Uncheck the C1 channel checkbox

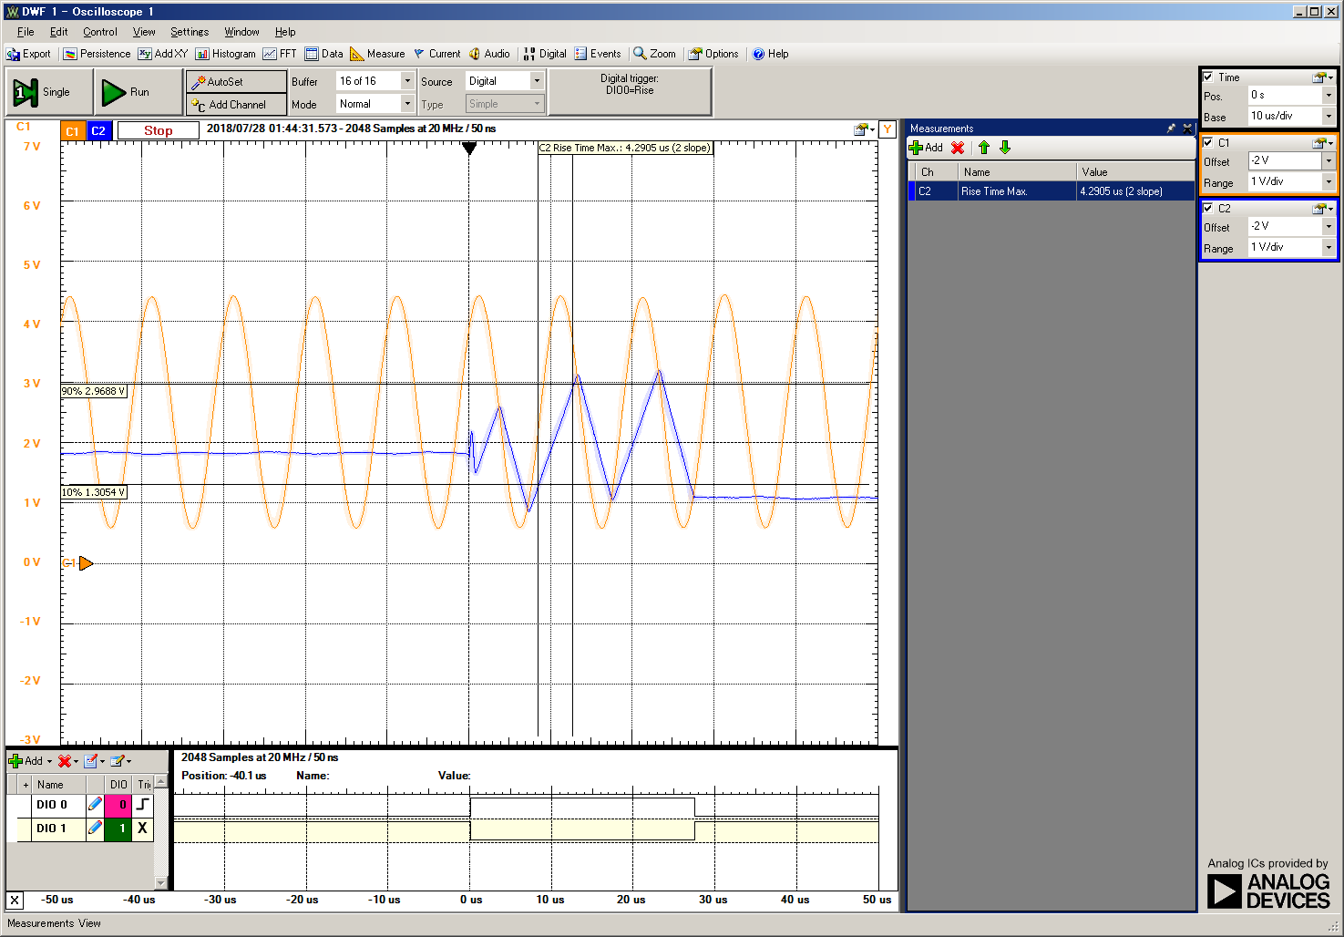pos(1208,142)
